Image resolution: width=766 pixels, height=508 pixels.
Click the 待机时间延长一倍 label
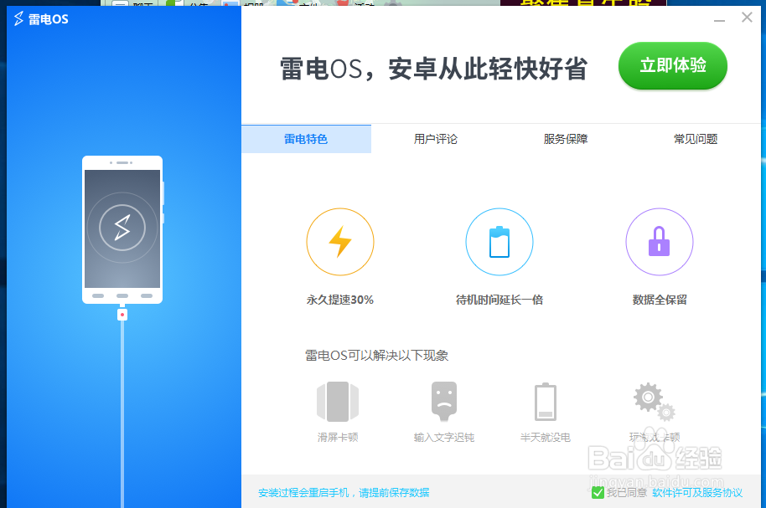499,300
